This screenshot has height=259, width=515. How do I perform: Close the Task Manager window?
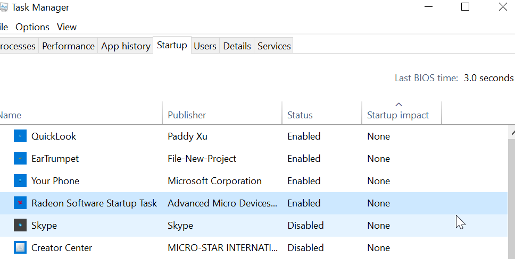(x=503, y=6)
